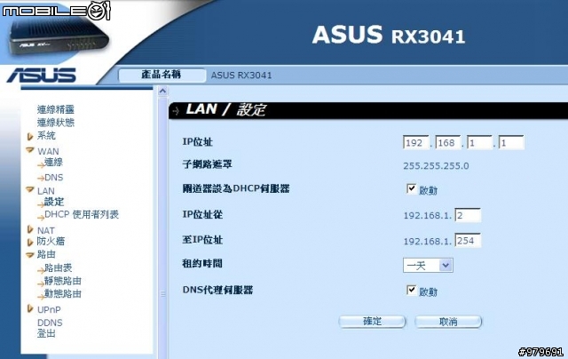Image resolution: width=568 pixels, height=359 pixels.
Task: Open the 靜態路由 static route page
Action: [x=63, y=281]
